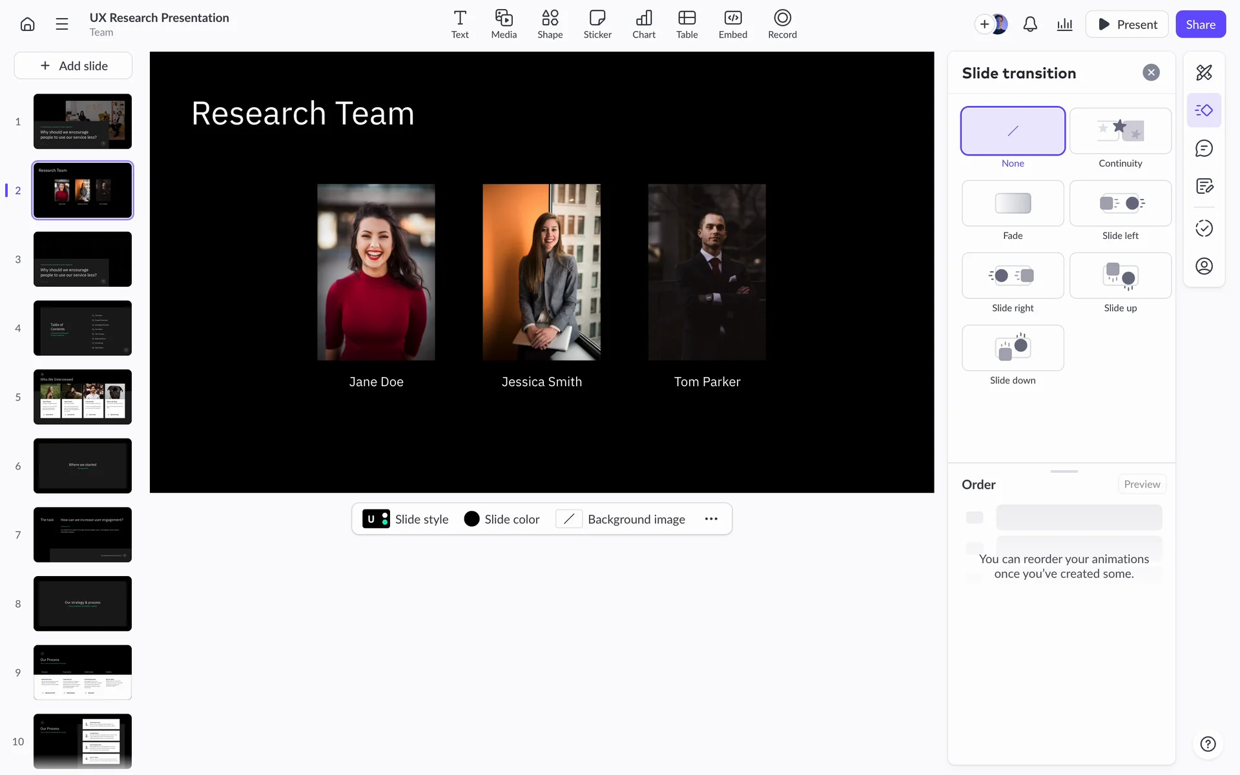This screenshot has width=1240, height=775.
Task: Open the Slide style picker
Action: [406, 519]
